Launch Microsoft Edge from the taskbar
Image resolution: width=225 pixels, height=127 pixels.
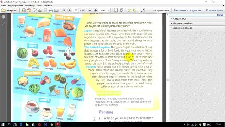(x=21, y=125)
